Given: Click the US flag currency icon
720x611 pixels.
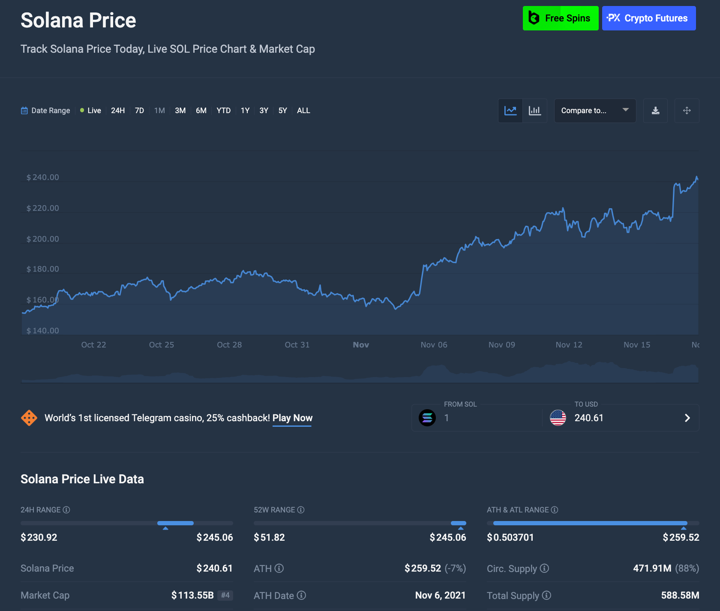Looking at the screenshot, I should point(558,418).
